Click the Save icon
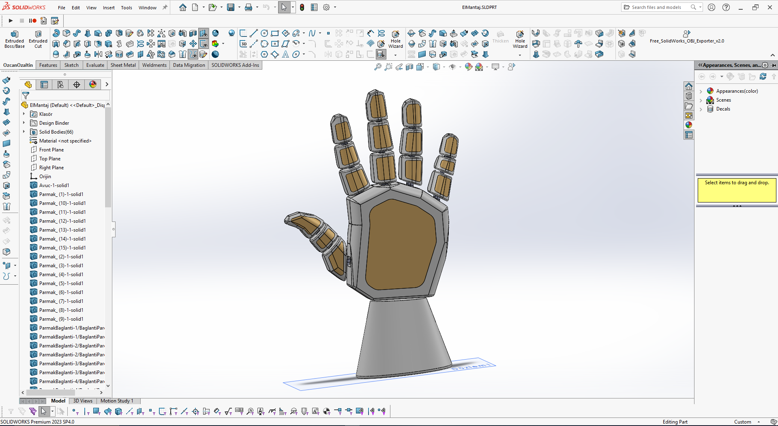 click(x=231, y=7)
